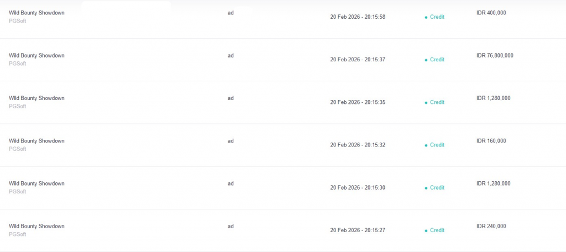Click the timestamp 20 Feb 2026 - 20:15:30
The image size is (566, 252).
(x=358, y=187)
